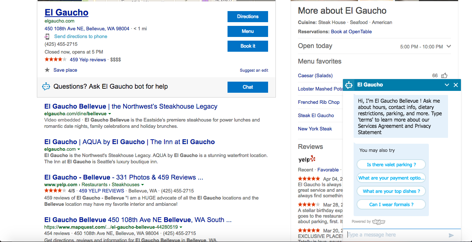
Task: Open the 450 108th Ave NE address in the card
Action: pos(87,28)
